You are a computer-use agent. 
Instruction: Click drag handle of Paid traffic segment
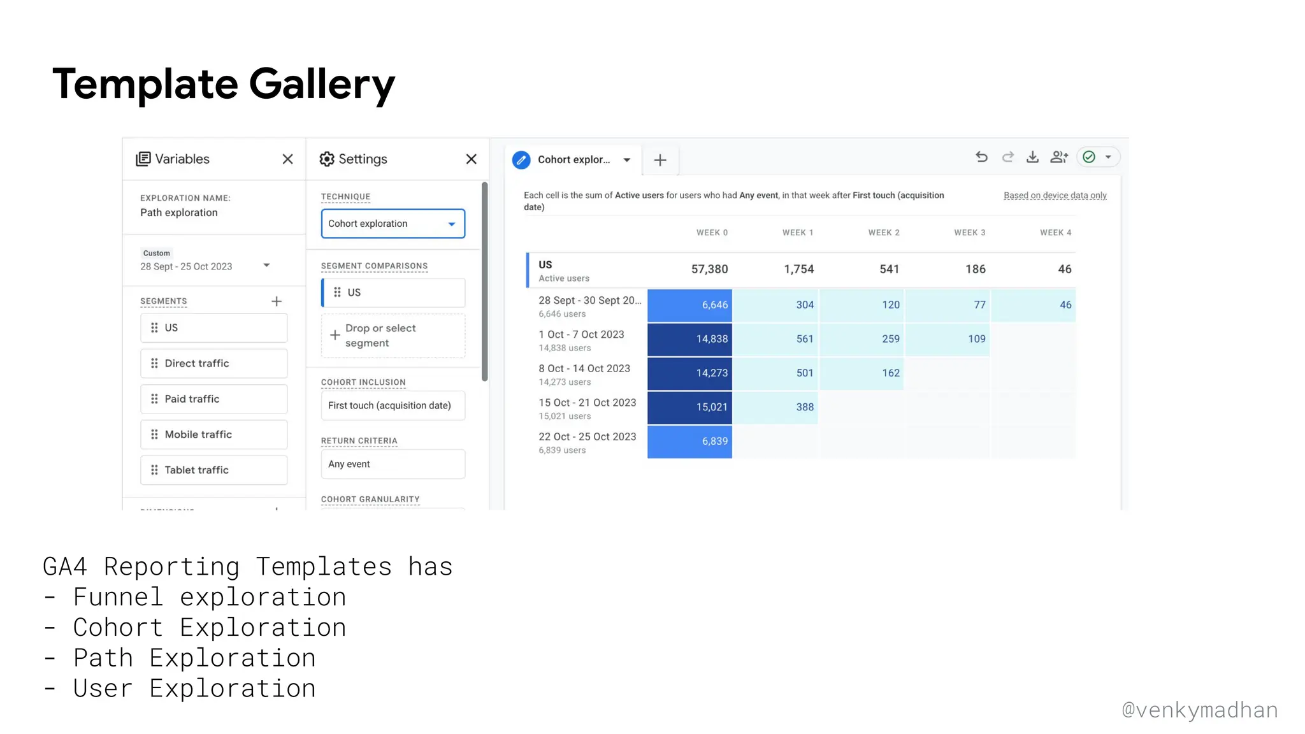(x=154, y=399)
